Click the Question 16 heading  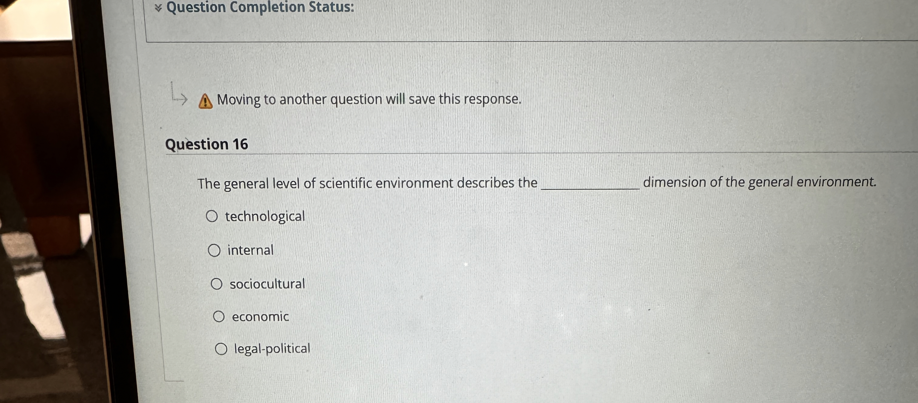pyautogui.click(x=207, y=144)
